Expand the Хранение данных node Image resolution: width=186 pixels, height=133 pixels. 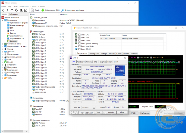tap(3, 57)
